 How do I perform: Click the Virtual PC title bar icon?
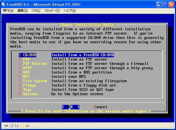point(4,4)
